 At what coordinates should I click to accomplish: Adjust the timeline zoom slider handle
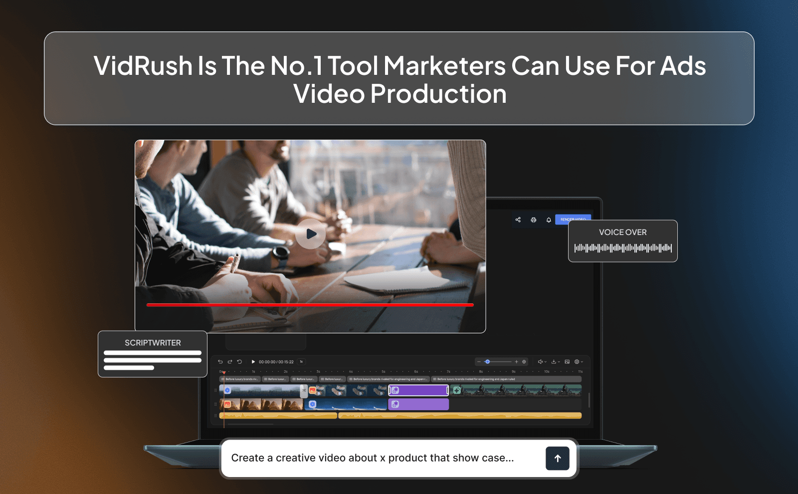tap(487, 362)
